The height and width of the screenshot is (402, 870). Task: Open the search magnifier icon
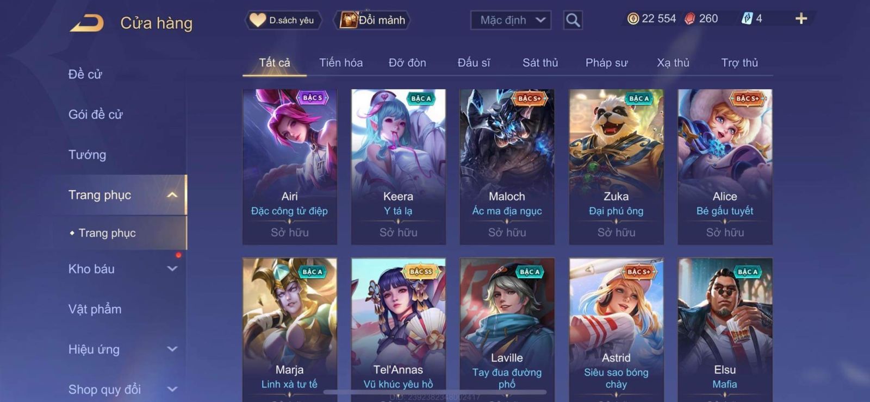pos(573,20)
